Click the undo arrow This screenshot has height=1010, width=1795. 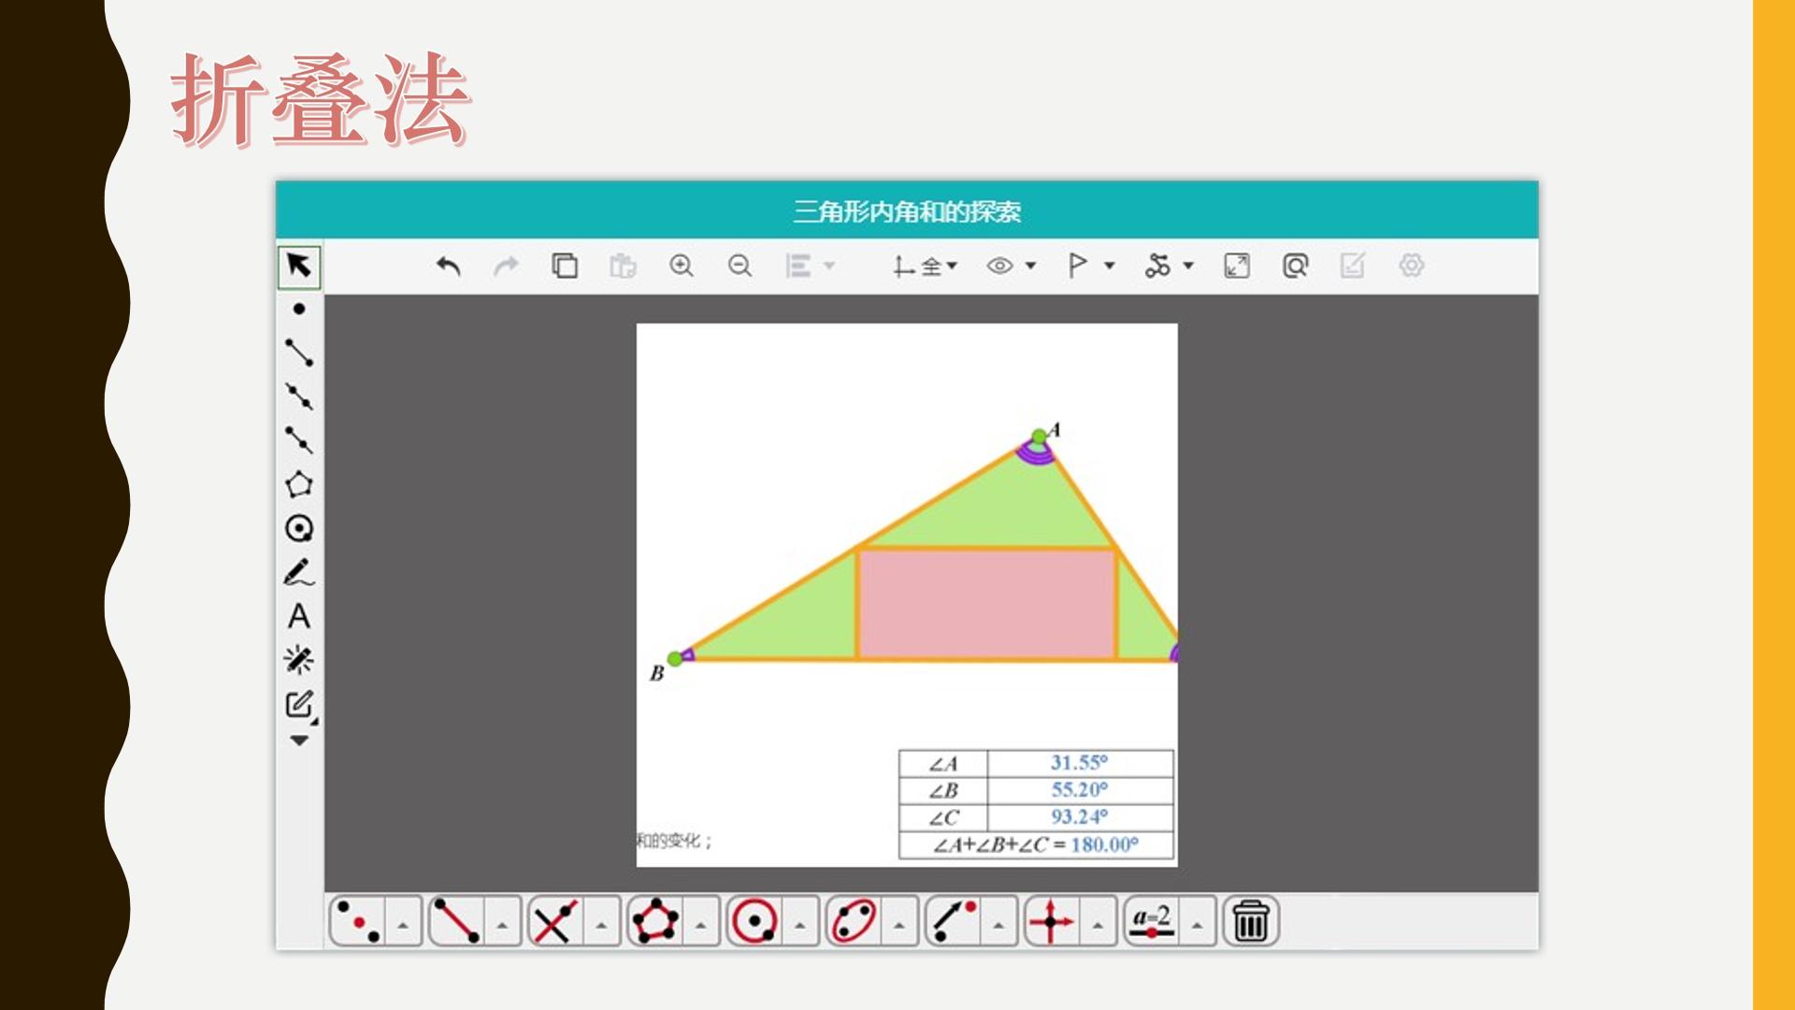(x=449, y=267)
